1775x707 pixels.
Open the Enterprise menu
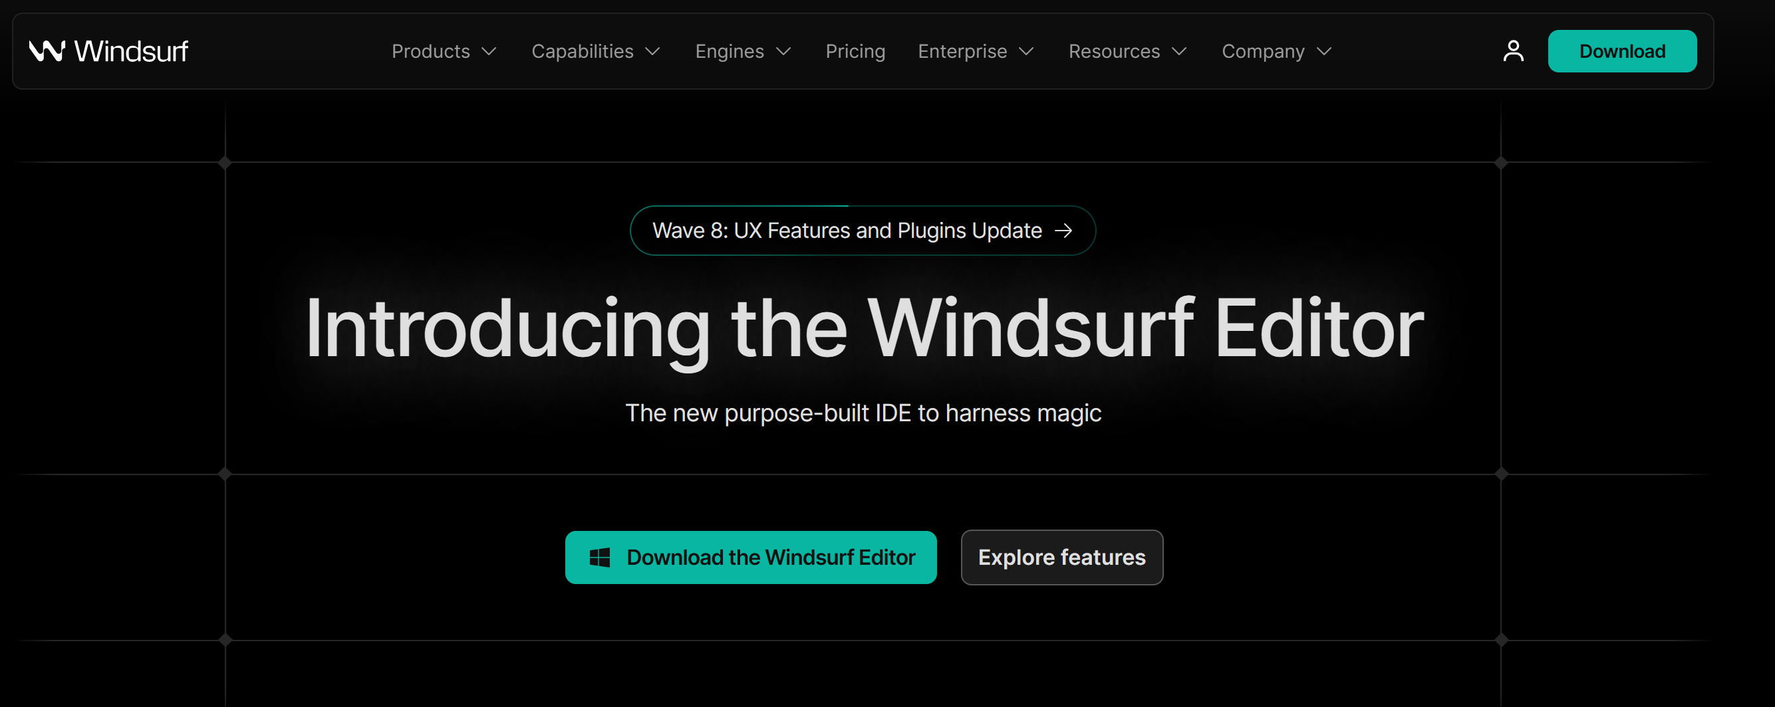(x=976, y=52)
